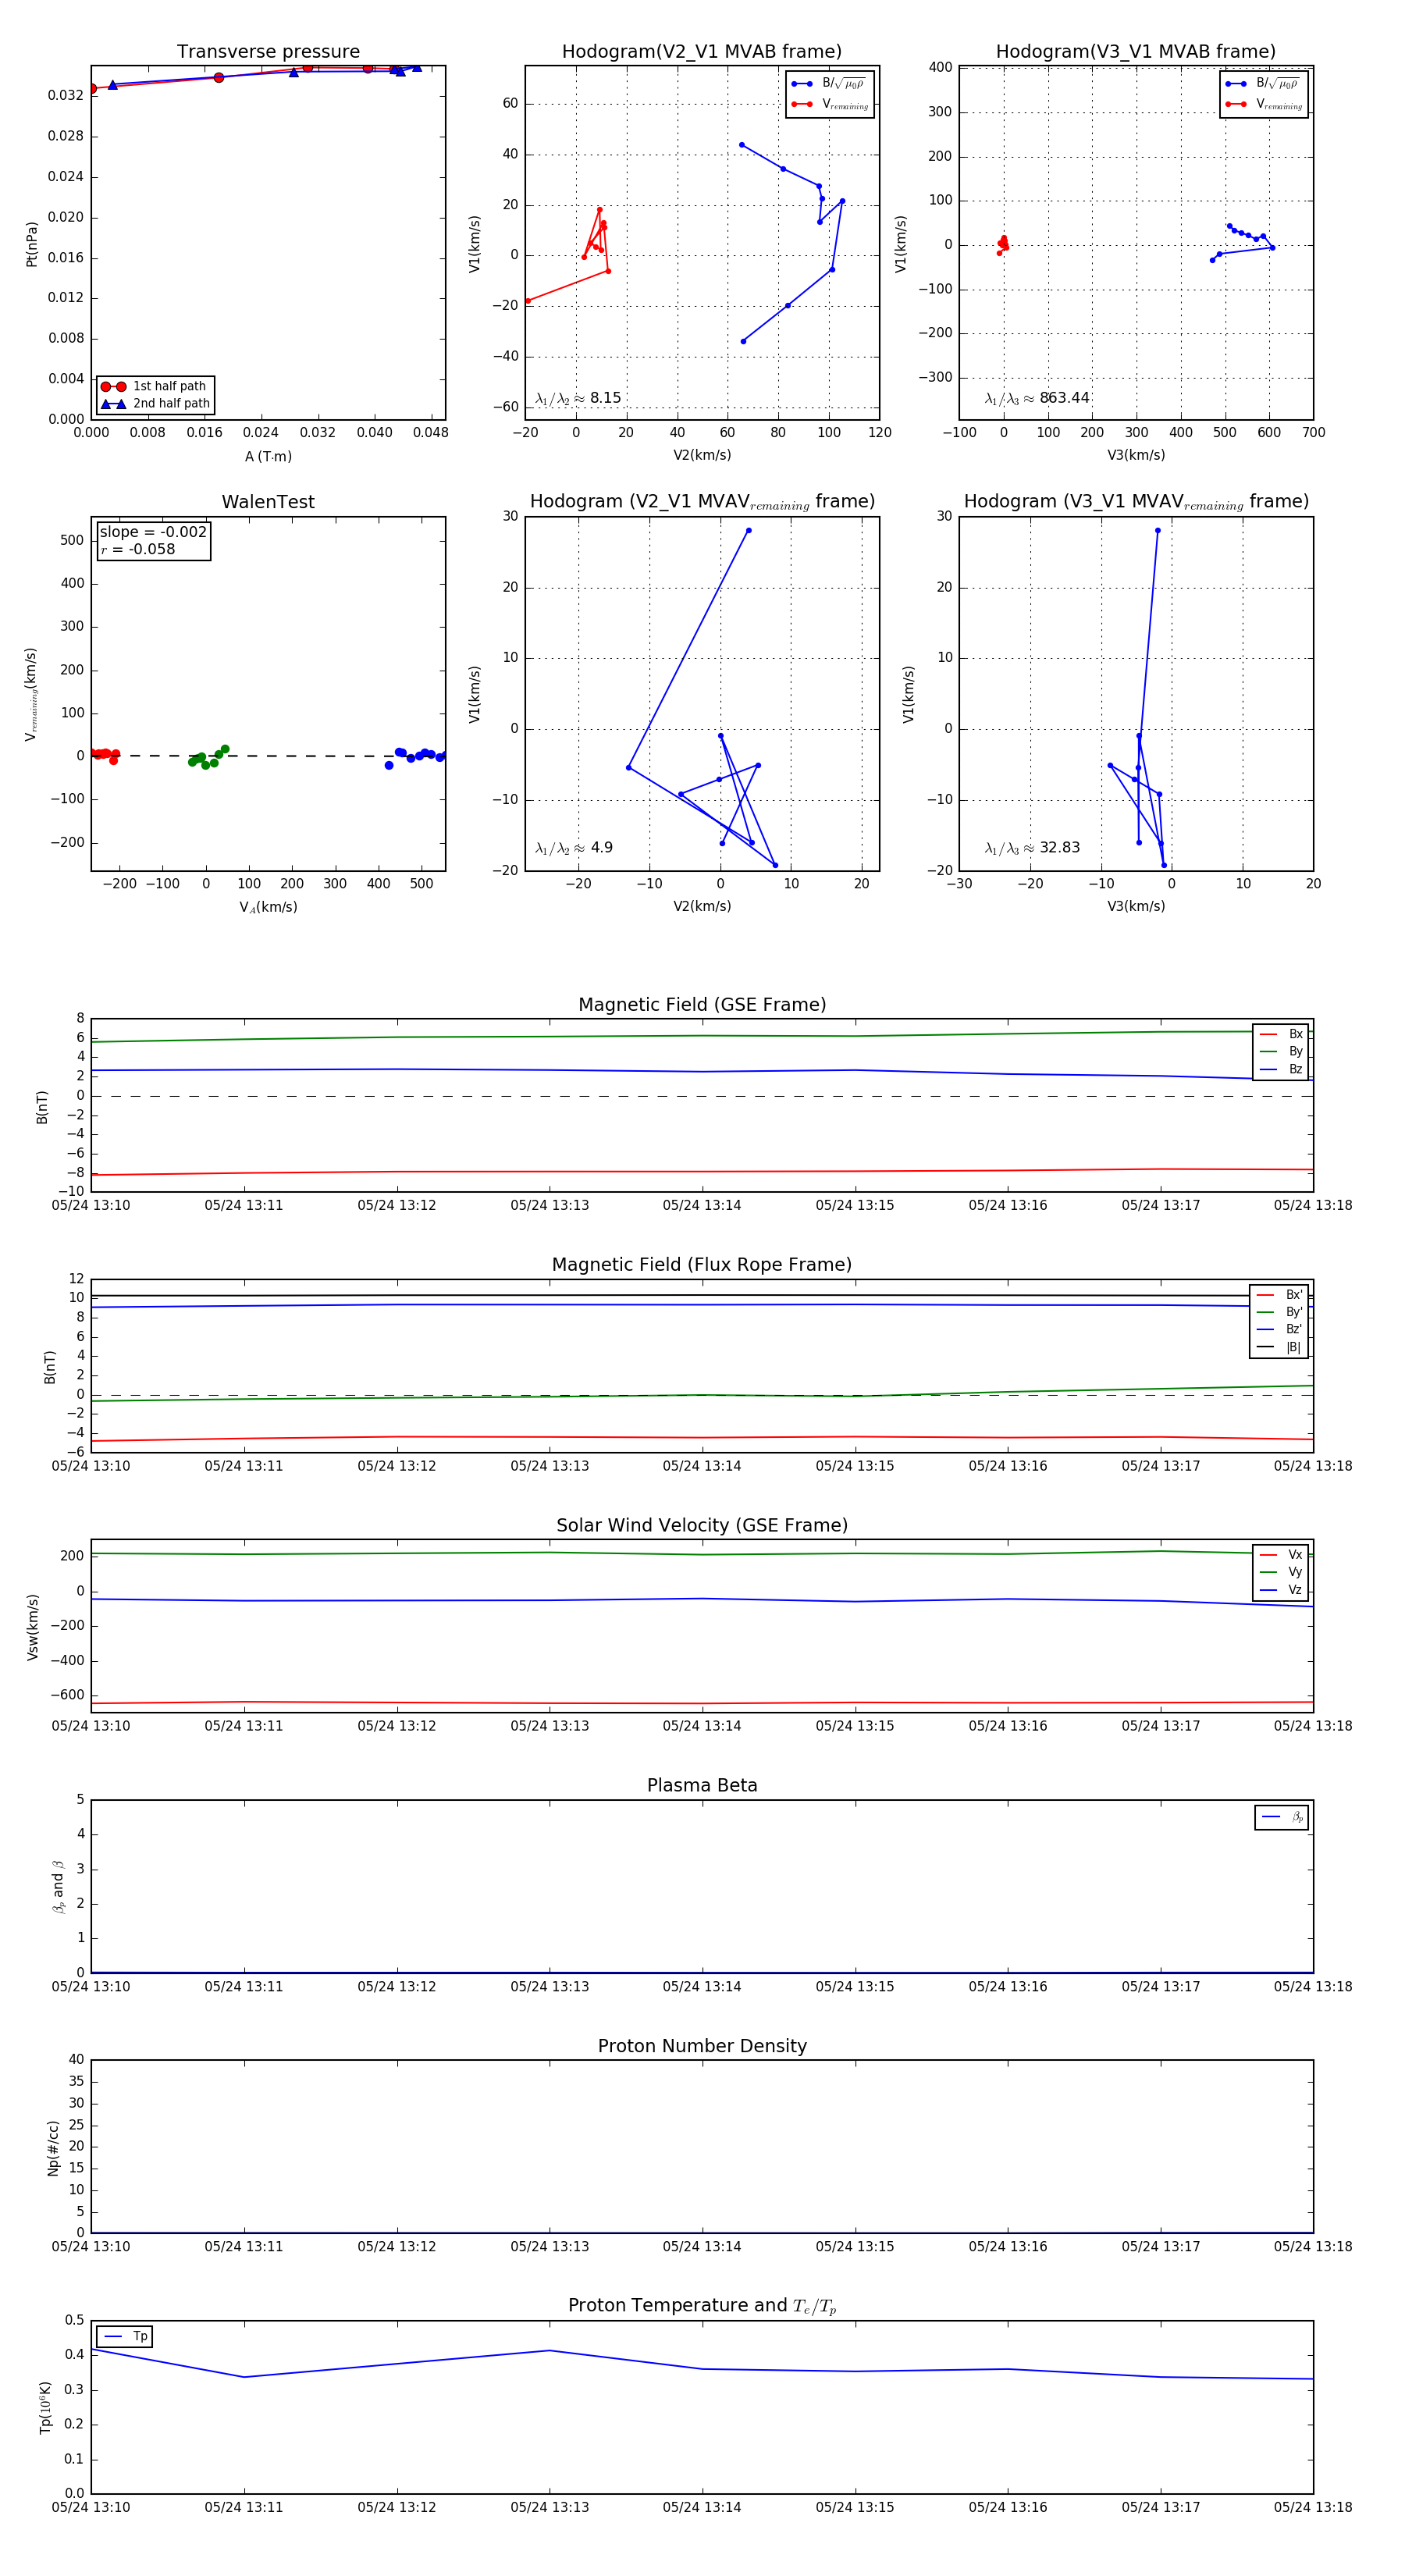1405x2576 pixels.
Task: Click the "Hodogram(V2_V1 MVAB frame)" title
Action: (702, 52)
